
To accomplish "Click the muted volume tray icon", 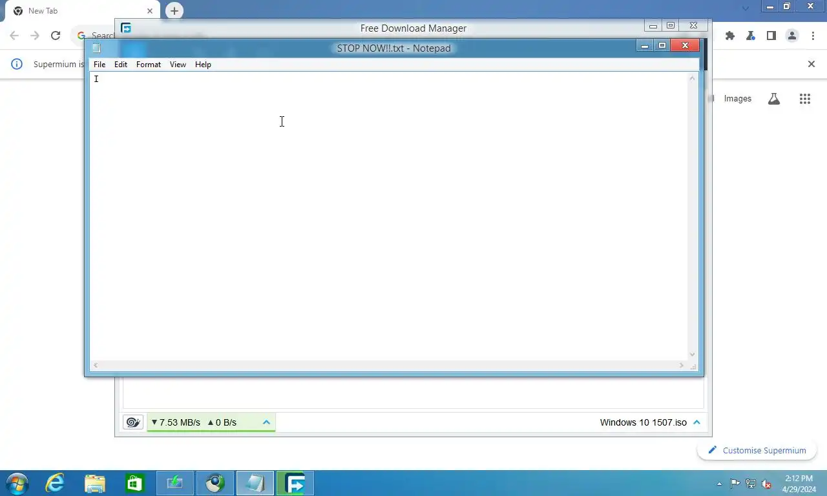I will 766,484.
